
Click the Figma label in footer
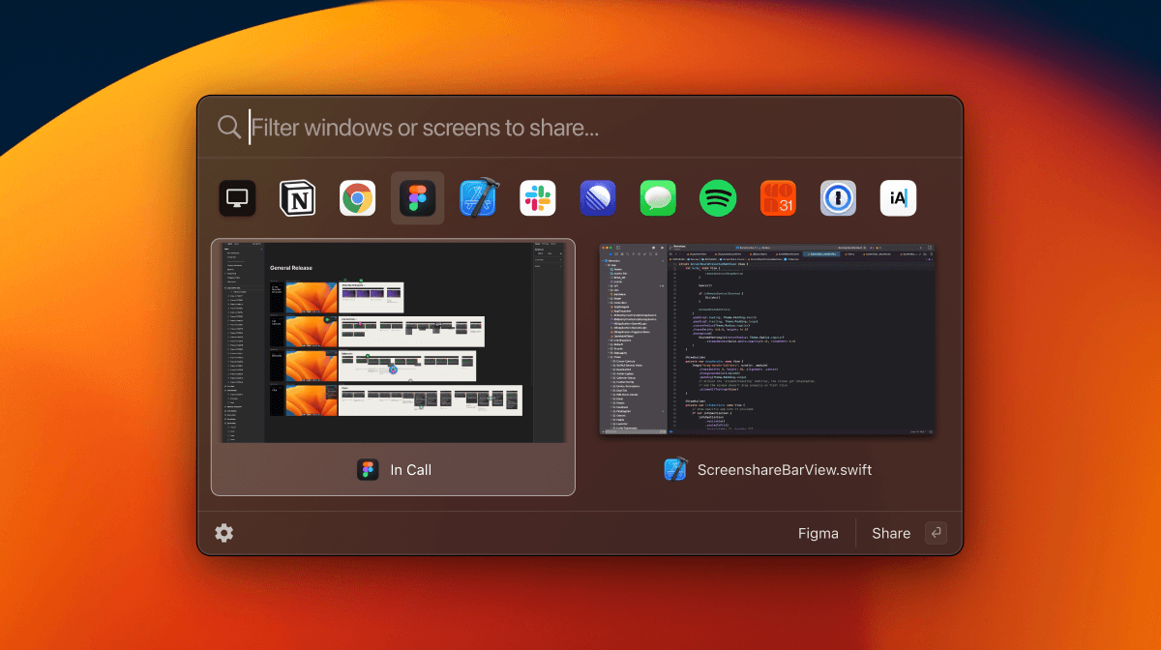tap(819, 533)
